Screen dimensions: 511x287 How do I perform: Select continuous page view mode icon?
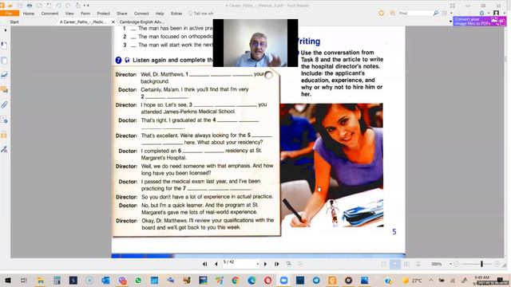click(x=395, y=264)
